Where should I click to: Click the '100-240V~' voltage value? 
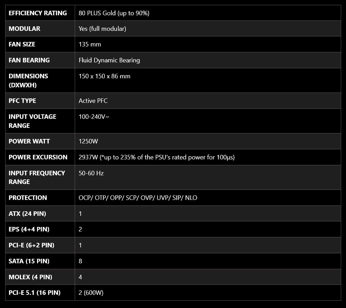(x=94, y=117)
